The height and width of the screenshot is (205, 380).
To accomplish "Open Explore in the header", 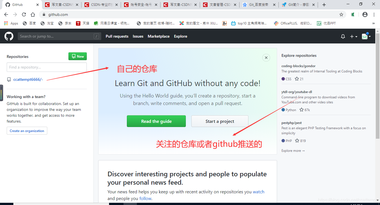I will 181,36.
